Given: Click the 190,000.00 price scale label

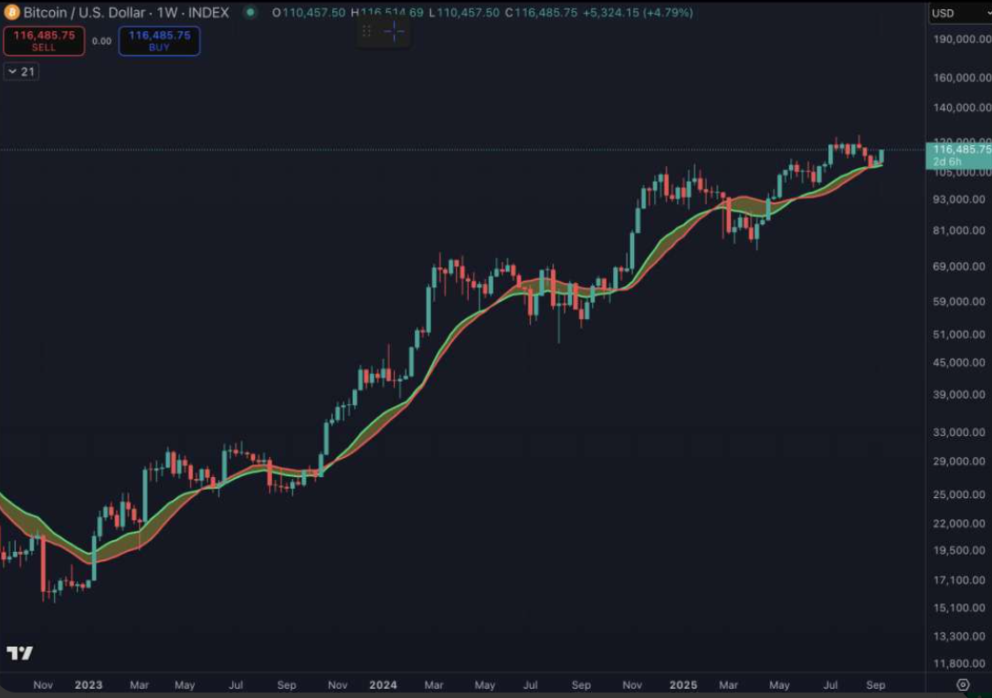Looking at the screenshot, I should point(958,39).
